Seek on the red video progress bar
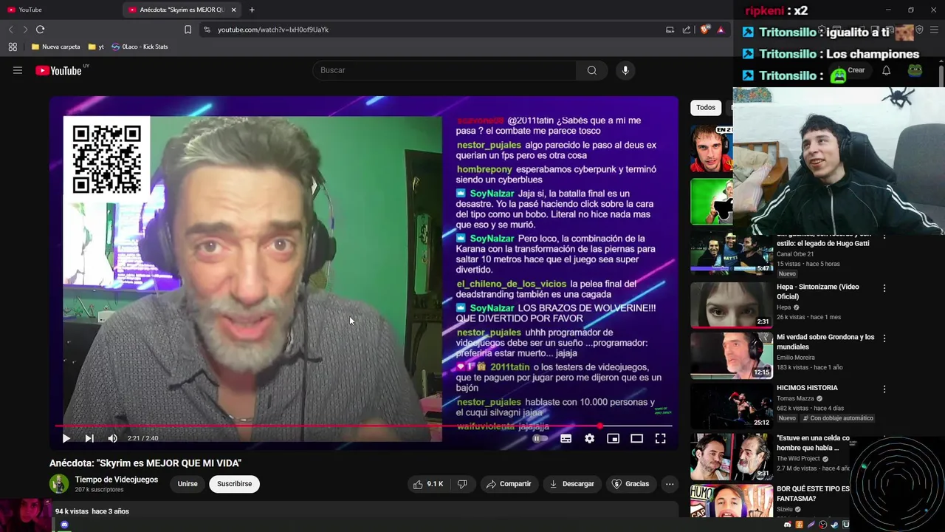This screenshot has height=532, width=945. coord(364,426)
